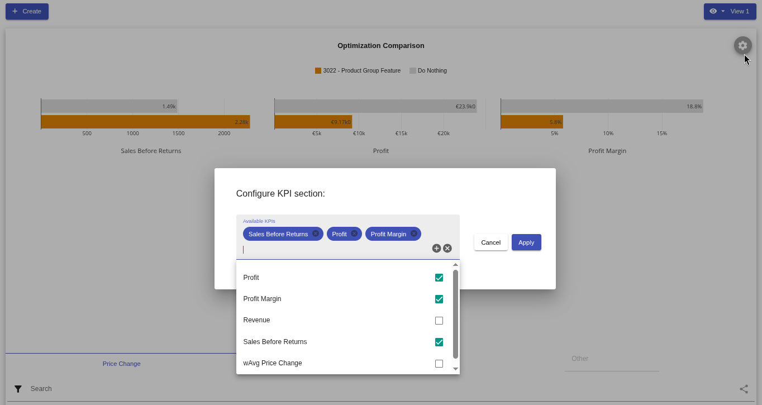This screenshot has width=762, height=405.
Task: Click the list scroll down arrow
Action: pyautogui.click(x=455, y=369)
